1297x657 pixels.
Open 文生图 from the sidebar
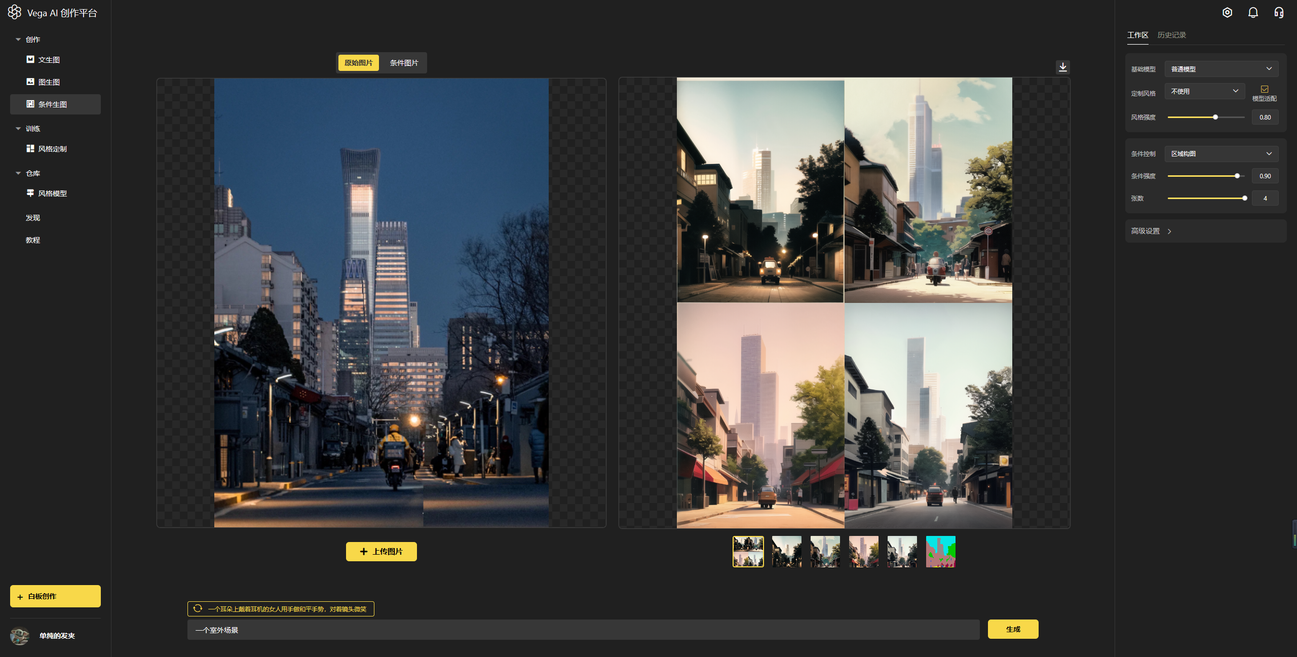coord(49,60)
